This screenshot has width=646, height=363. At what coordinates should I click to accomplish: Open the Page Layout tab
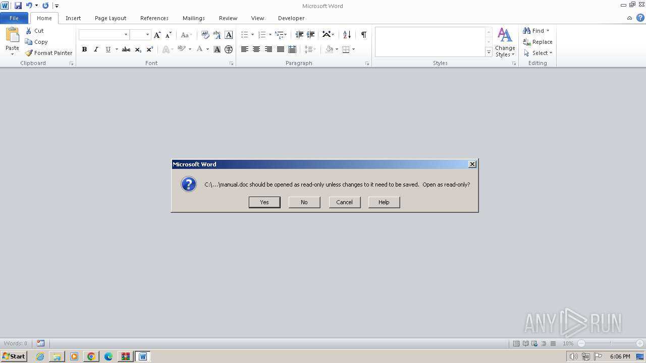coord(111,18)
